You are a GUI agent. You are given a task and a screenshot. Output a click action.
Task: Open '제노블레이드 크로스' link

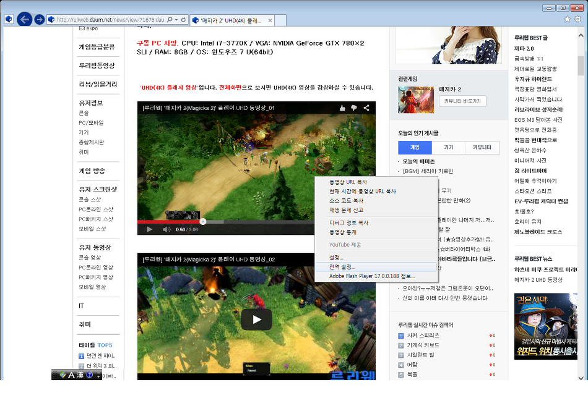point(538,232)
